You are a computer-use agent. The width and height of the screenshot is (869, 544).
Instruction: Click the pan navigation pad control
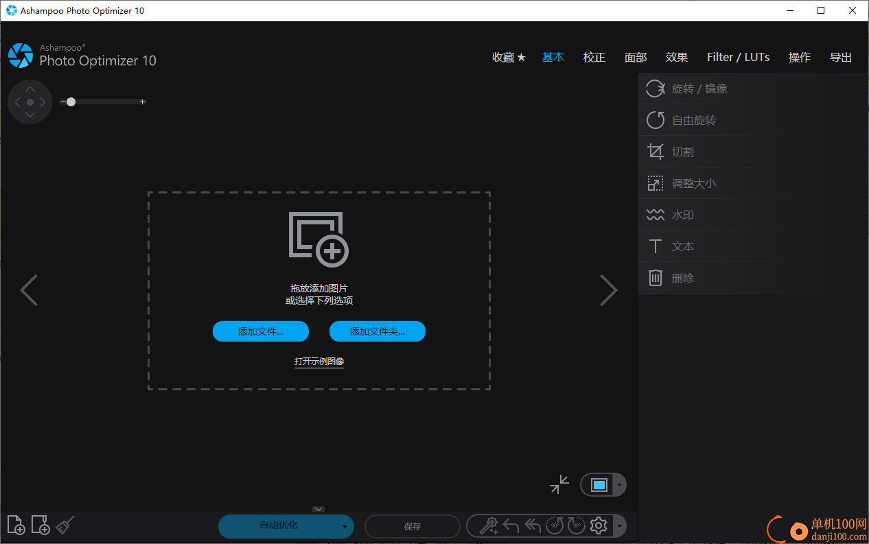[30, 102]
